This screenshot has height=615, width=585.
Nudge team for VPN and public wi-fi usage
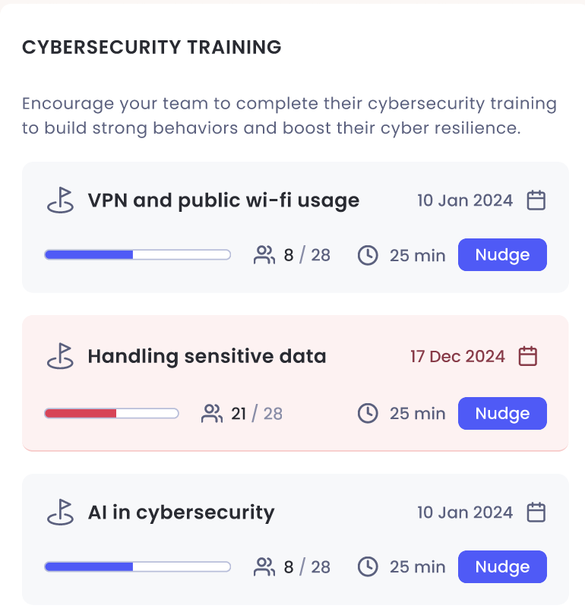point(502,254)
